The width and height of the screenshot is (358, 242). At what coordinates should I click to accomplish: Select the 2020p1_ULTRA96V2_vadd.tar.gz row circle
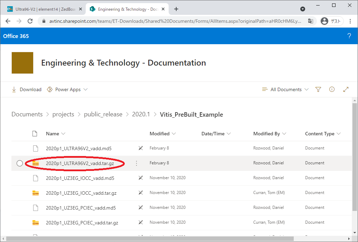tap(20, 163)
